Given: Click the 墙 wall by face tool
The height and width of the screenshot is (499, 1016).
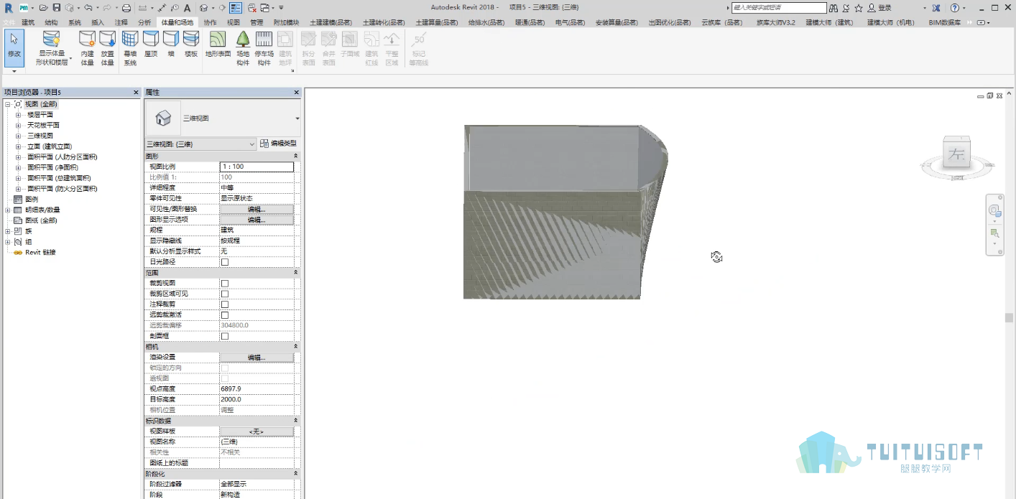Looking at the screenshot, I should point(171,45).
